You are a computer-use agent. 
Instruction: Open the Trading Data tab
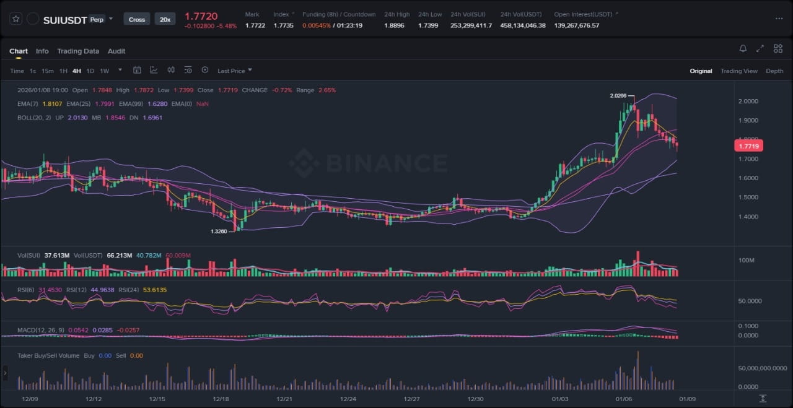click(x=78, y=51)
